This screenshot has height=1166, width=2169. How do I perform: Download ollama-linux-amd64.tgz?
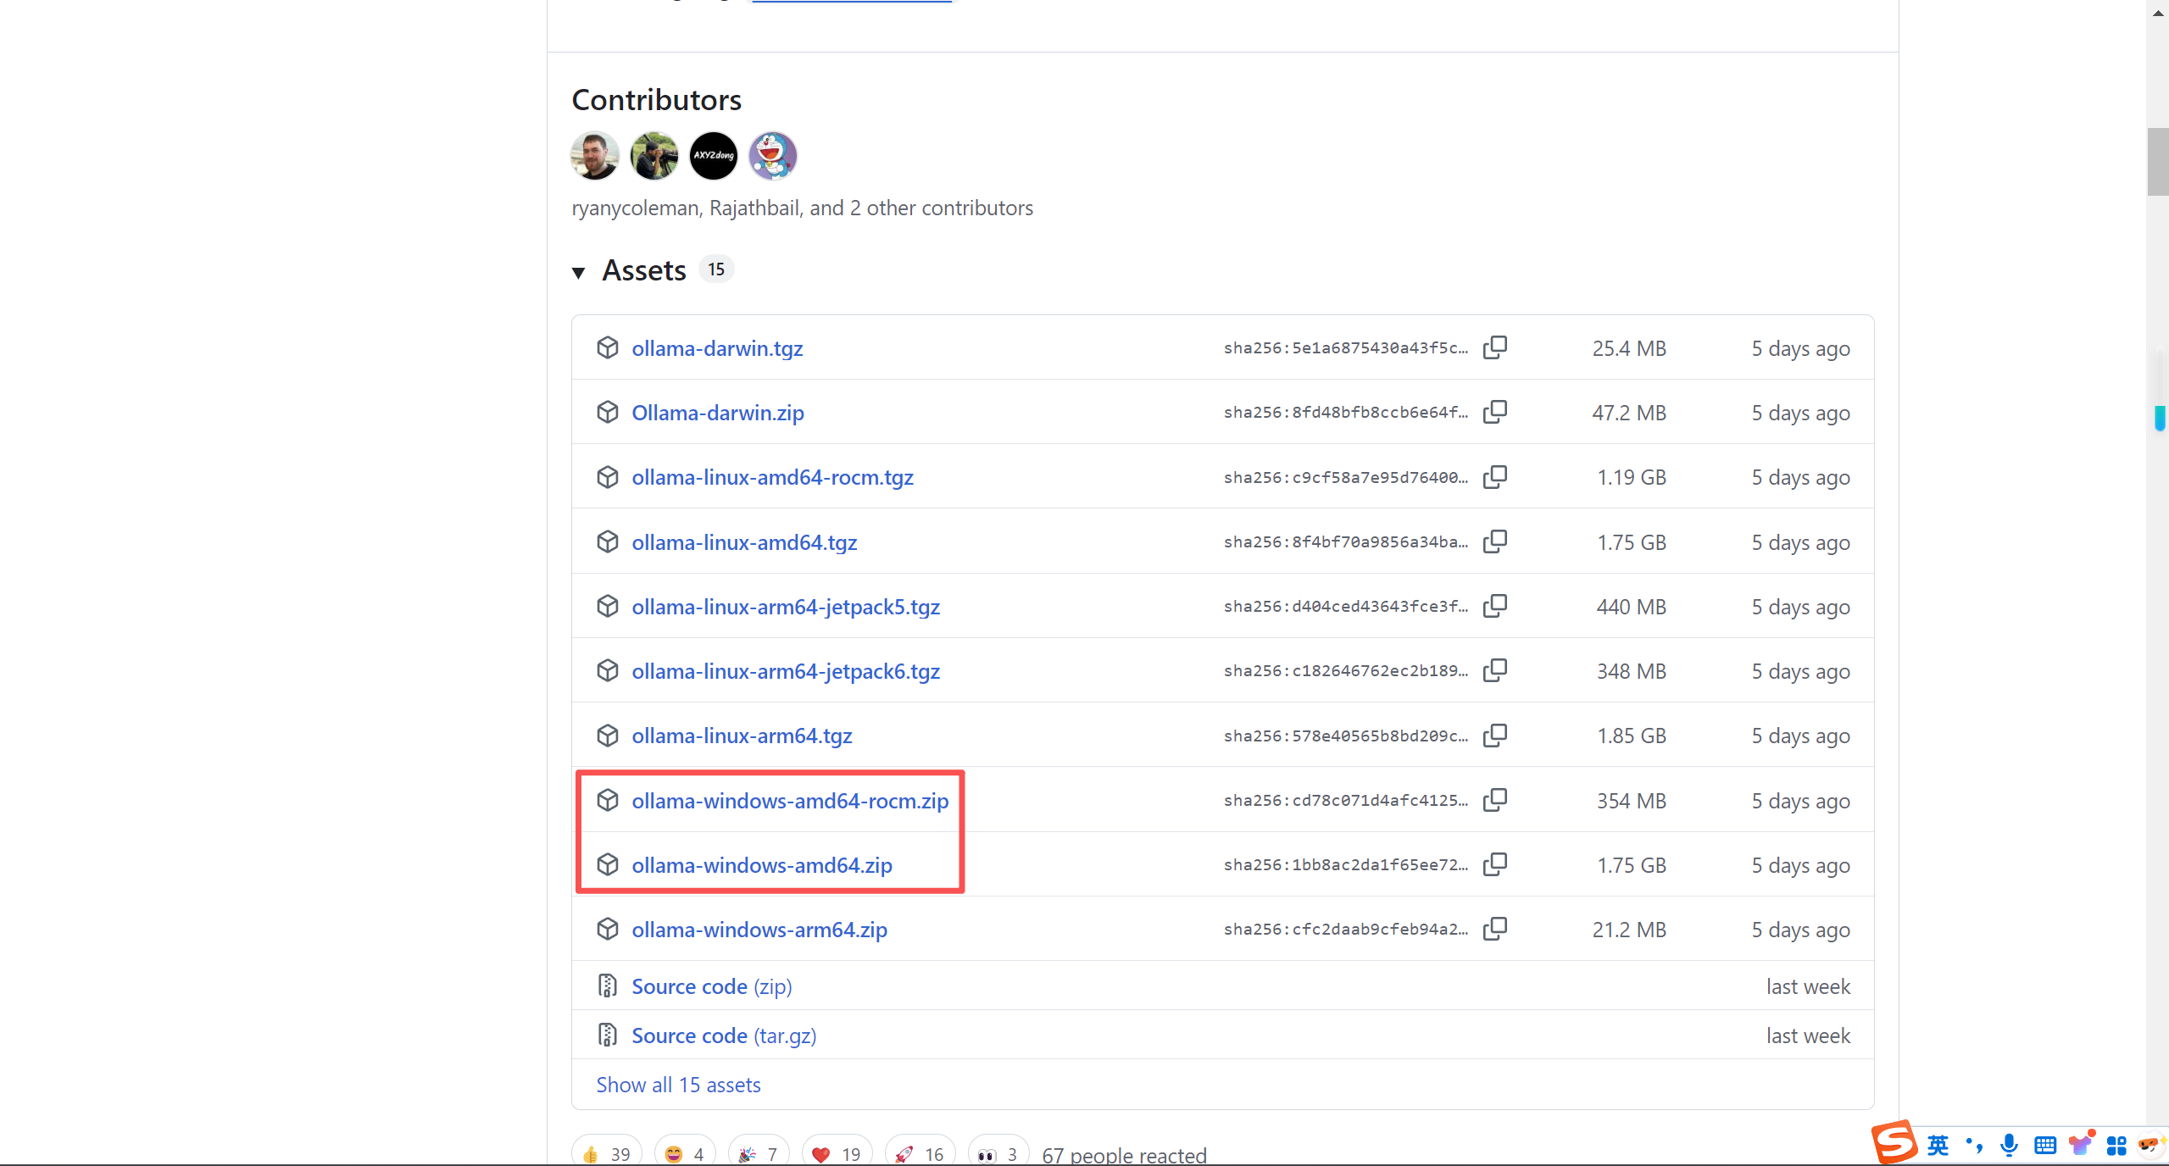743,542
